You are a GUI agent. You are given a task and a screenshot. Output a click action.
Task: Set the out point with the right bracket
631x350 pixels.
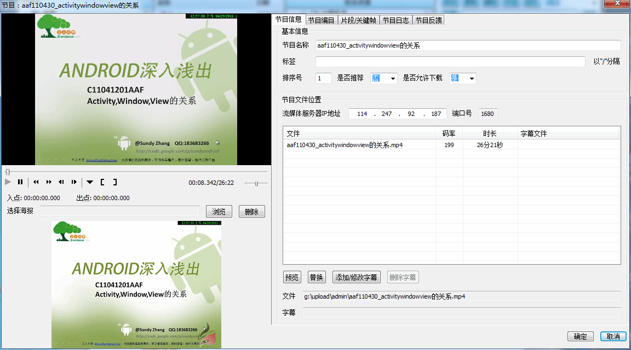click(x=114, y=182)
